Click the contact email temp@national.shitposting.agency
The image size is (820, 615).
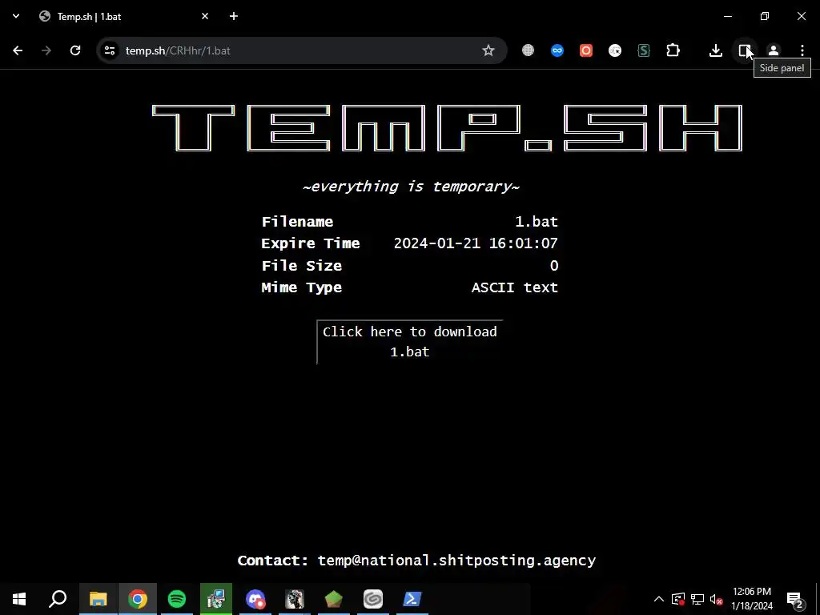point(456,561)
